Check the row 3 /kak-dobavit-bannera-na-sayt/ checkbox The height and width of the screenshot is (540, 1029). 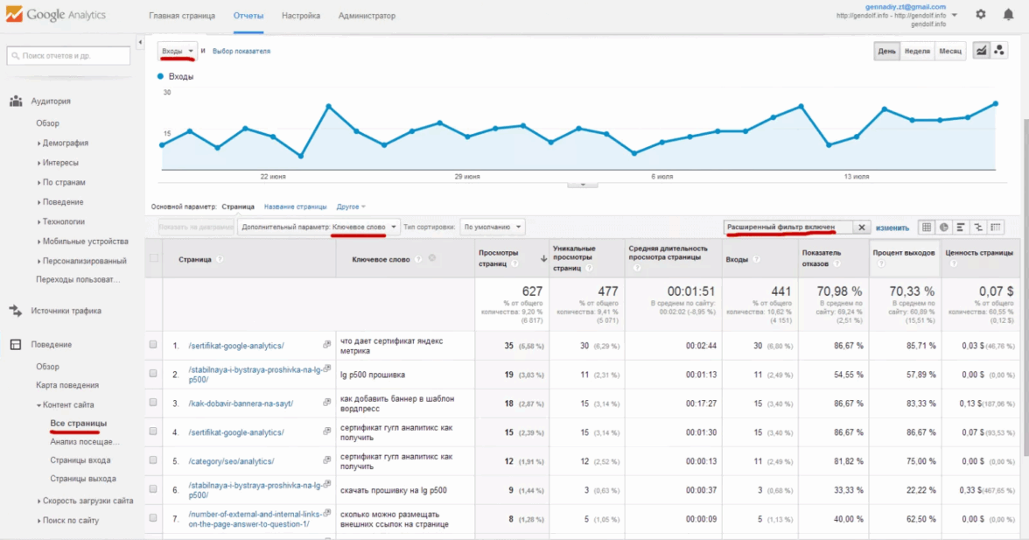click(153, 403)
